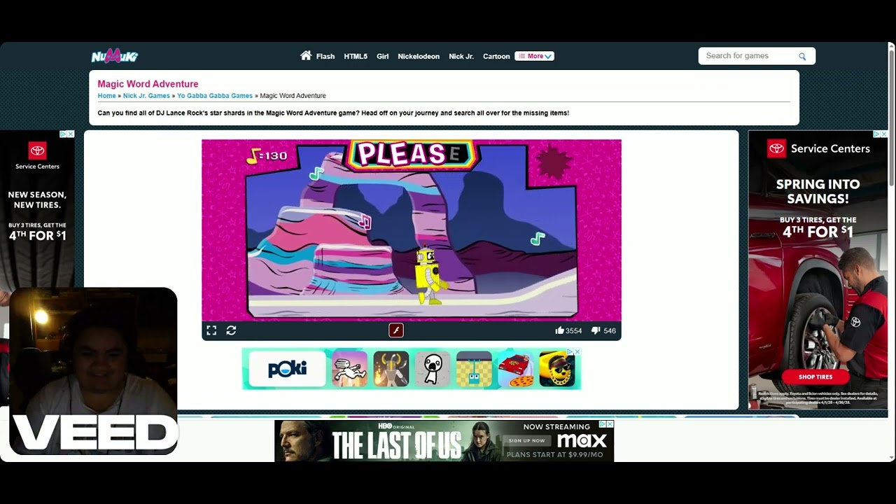Click the NuMuKi site logo
The height and width of the screenshot is (504, 896).
tap(115, 56)
